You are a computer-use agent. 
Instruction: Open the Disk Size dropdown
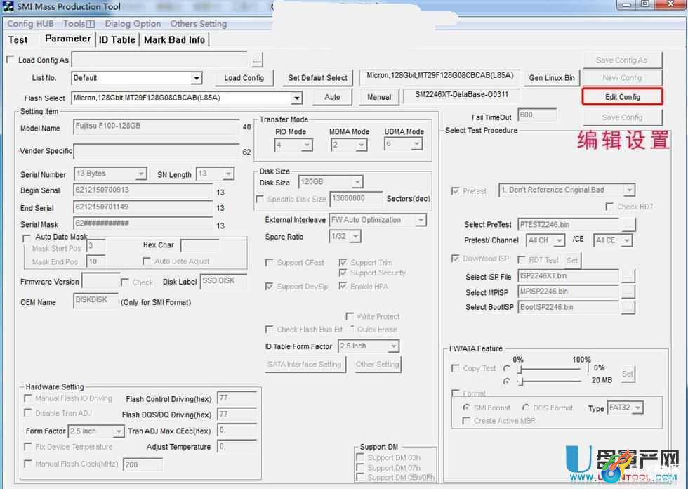[x=357, y=182]
